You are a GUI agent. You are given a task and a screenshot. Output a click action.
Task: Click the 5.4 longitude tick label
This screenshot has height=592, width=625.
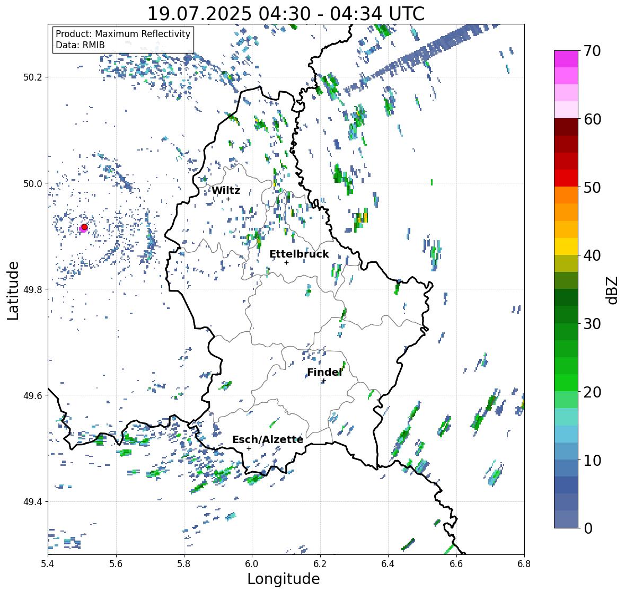[x=48, y=563]
